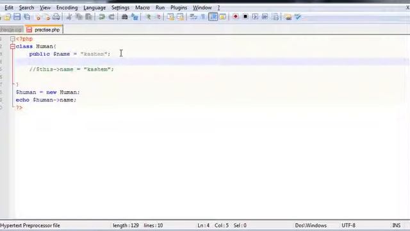This screenshot has height=231, width=410.
Task: Start macro recording with the red circle
Action: click(x=236, y=17)
